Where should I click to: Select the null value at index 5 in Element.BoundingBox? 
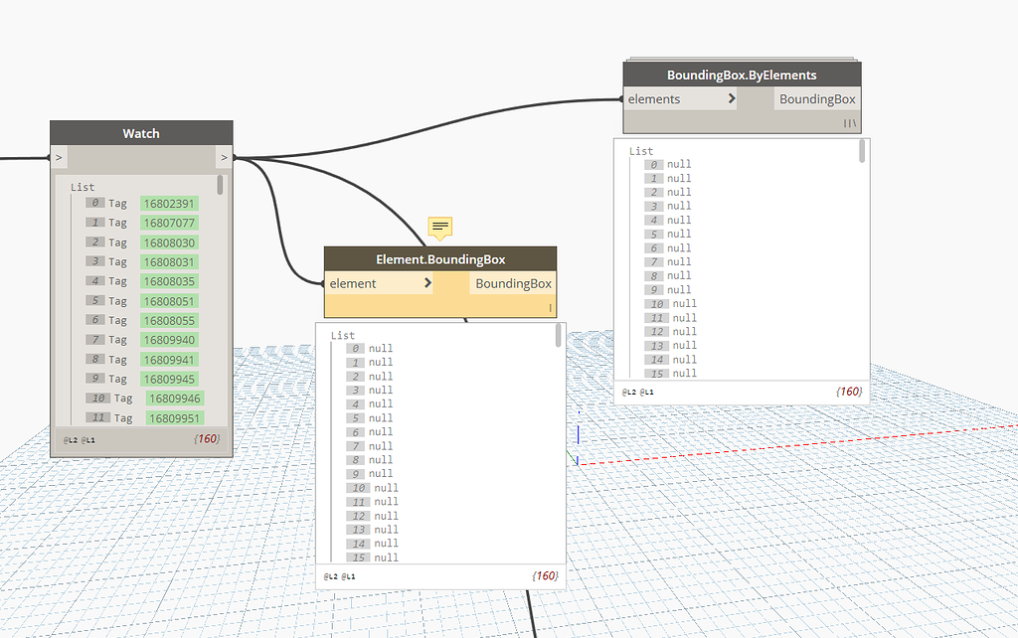382,417
